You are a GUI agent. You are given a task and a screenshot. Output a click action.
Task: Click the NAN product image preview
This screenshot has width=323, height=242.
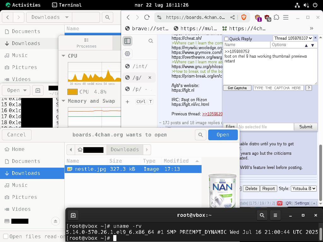pos(223,191)
